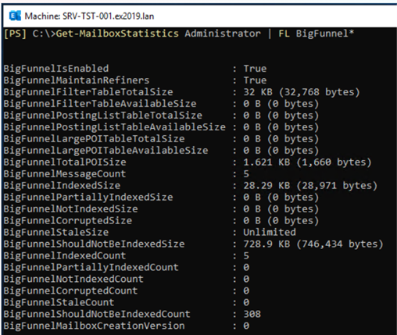Click the 'BigFunnelMailboxCreationVersion' property name
The height and width of the screenshot is (335, 397).
(x=94, y=326)
